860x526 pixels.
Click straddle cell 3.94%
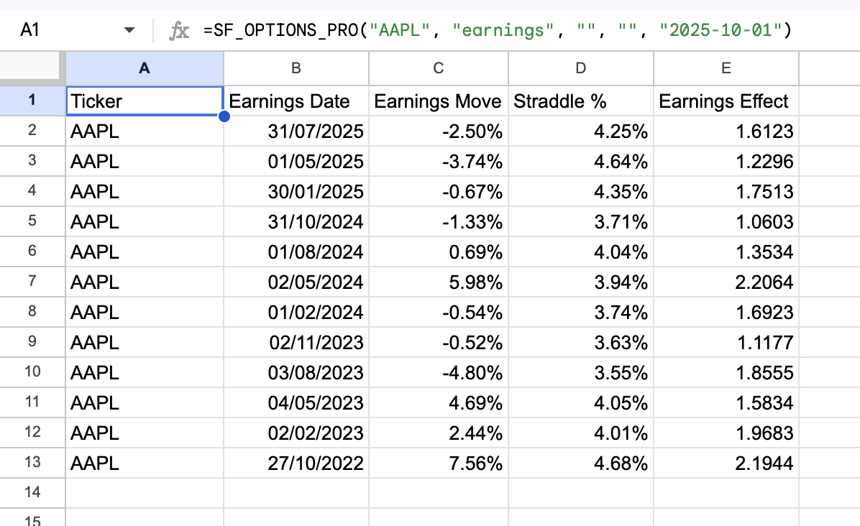point(581,282)
